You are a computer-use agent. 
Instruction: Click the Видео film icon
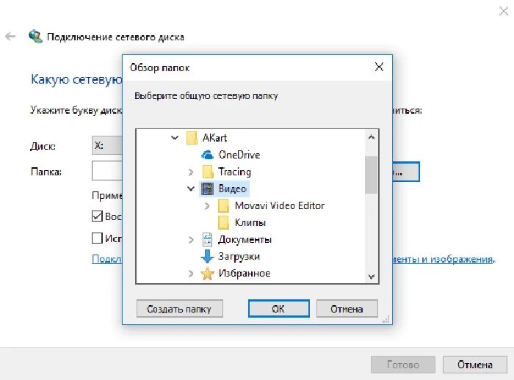pyautogui.click(x=207, y=189)
